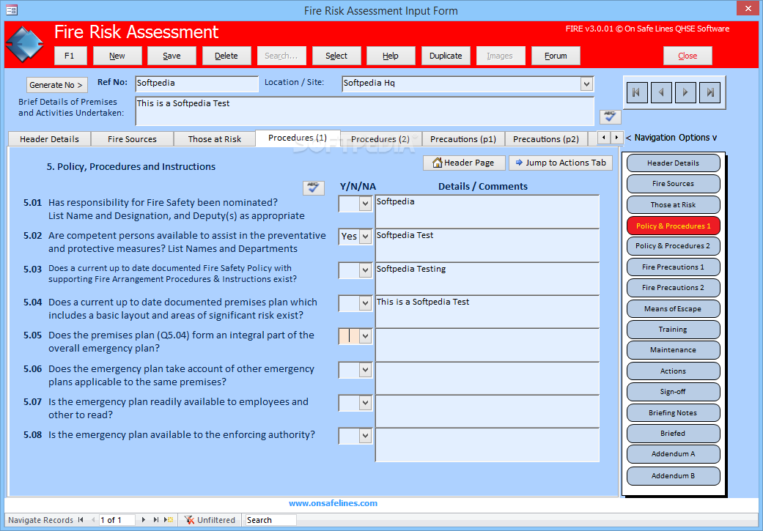This screenshot has height=531, width=763.
Task: Open Header Page with house icon
Action: (462, 163)
